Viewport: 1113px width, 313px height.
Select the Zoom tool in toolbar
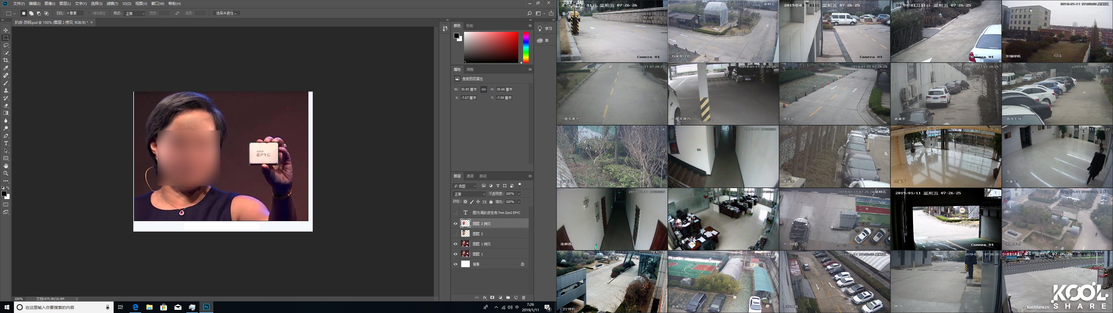point(6,173)
